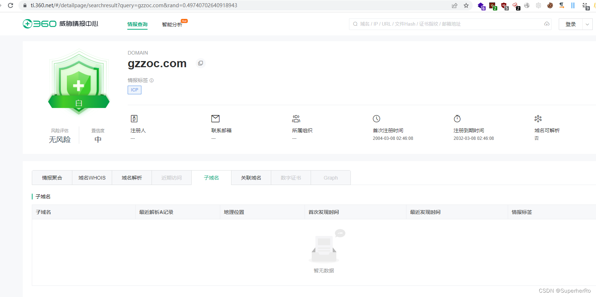
Task: Click the 无风险 risk assessment value
Action: pyautogui.click(x=60, y=140)
